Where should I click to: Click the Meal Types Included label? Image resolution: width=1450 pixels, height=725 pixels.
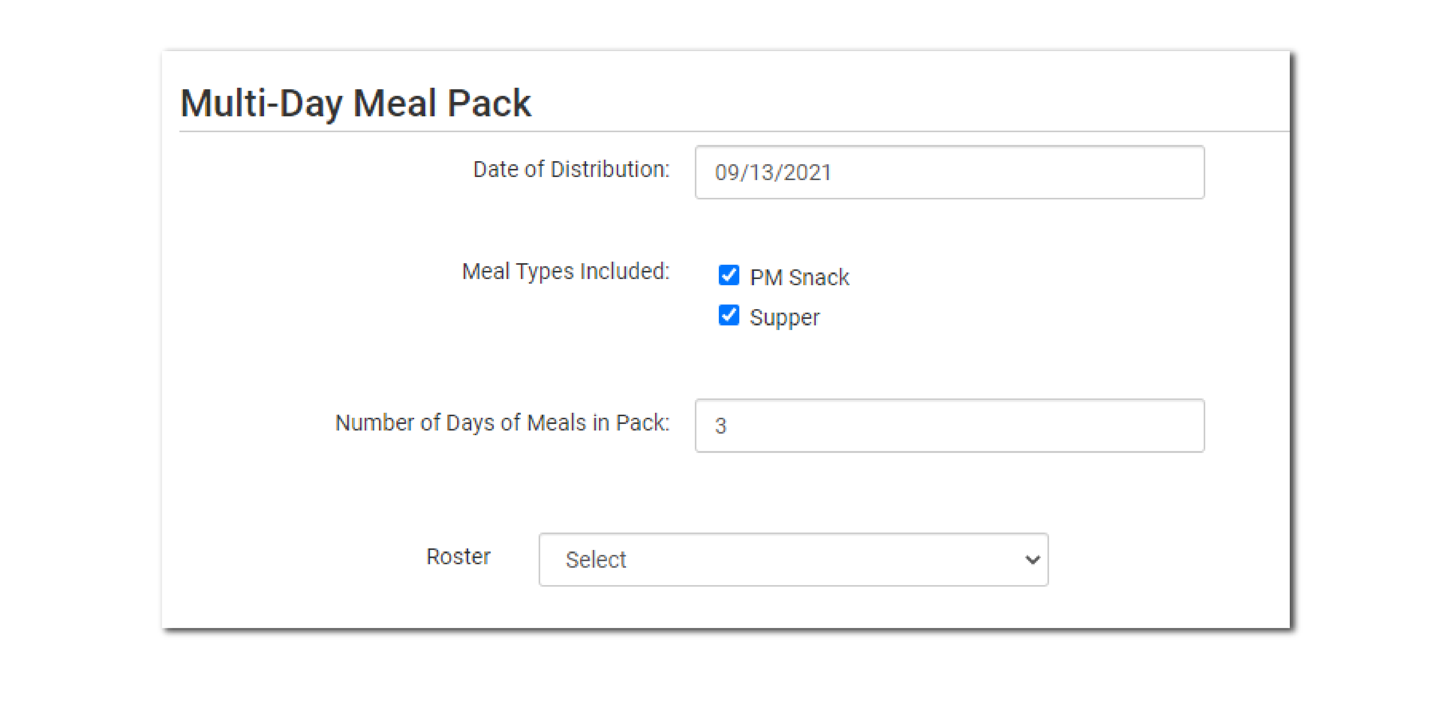click(x=565, y=271)
